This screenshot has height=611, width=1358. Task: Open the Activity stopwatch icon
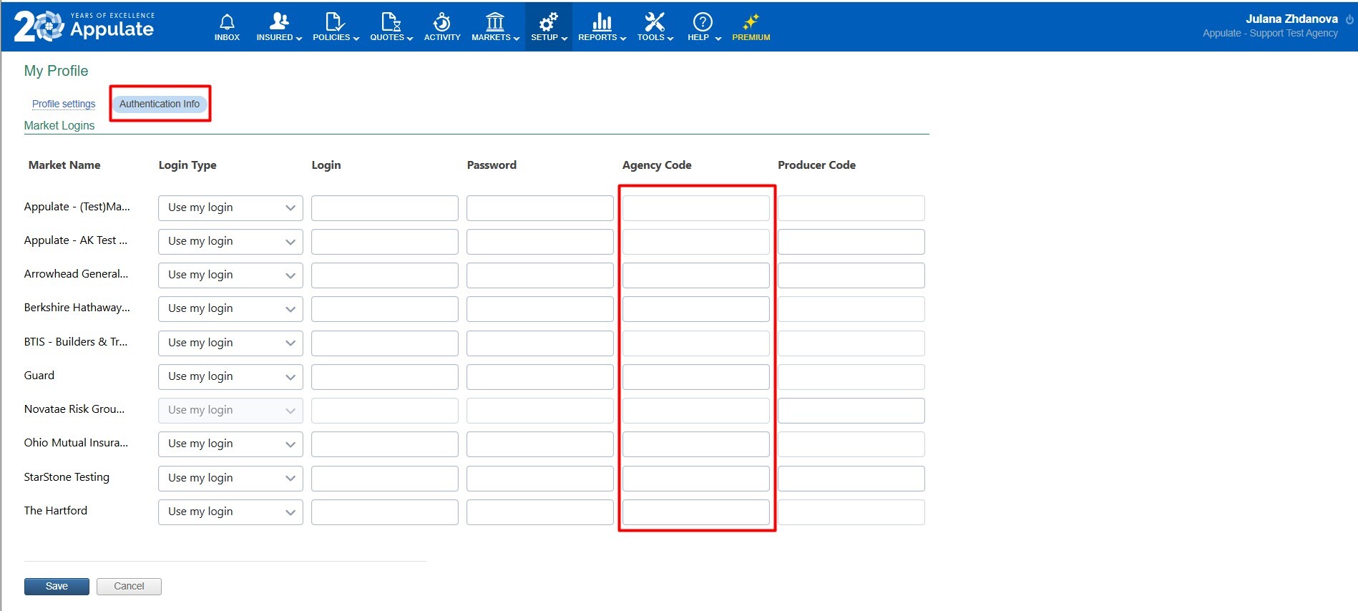pyautogui.click(x=442, y=22)
